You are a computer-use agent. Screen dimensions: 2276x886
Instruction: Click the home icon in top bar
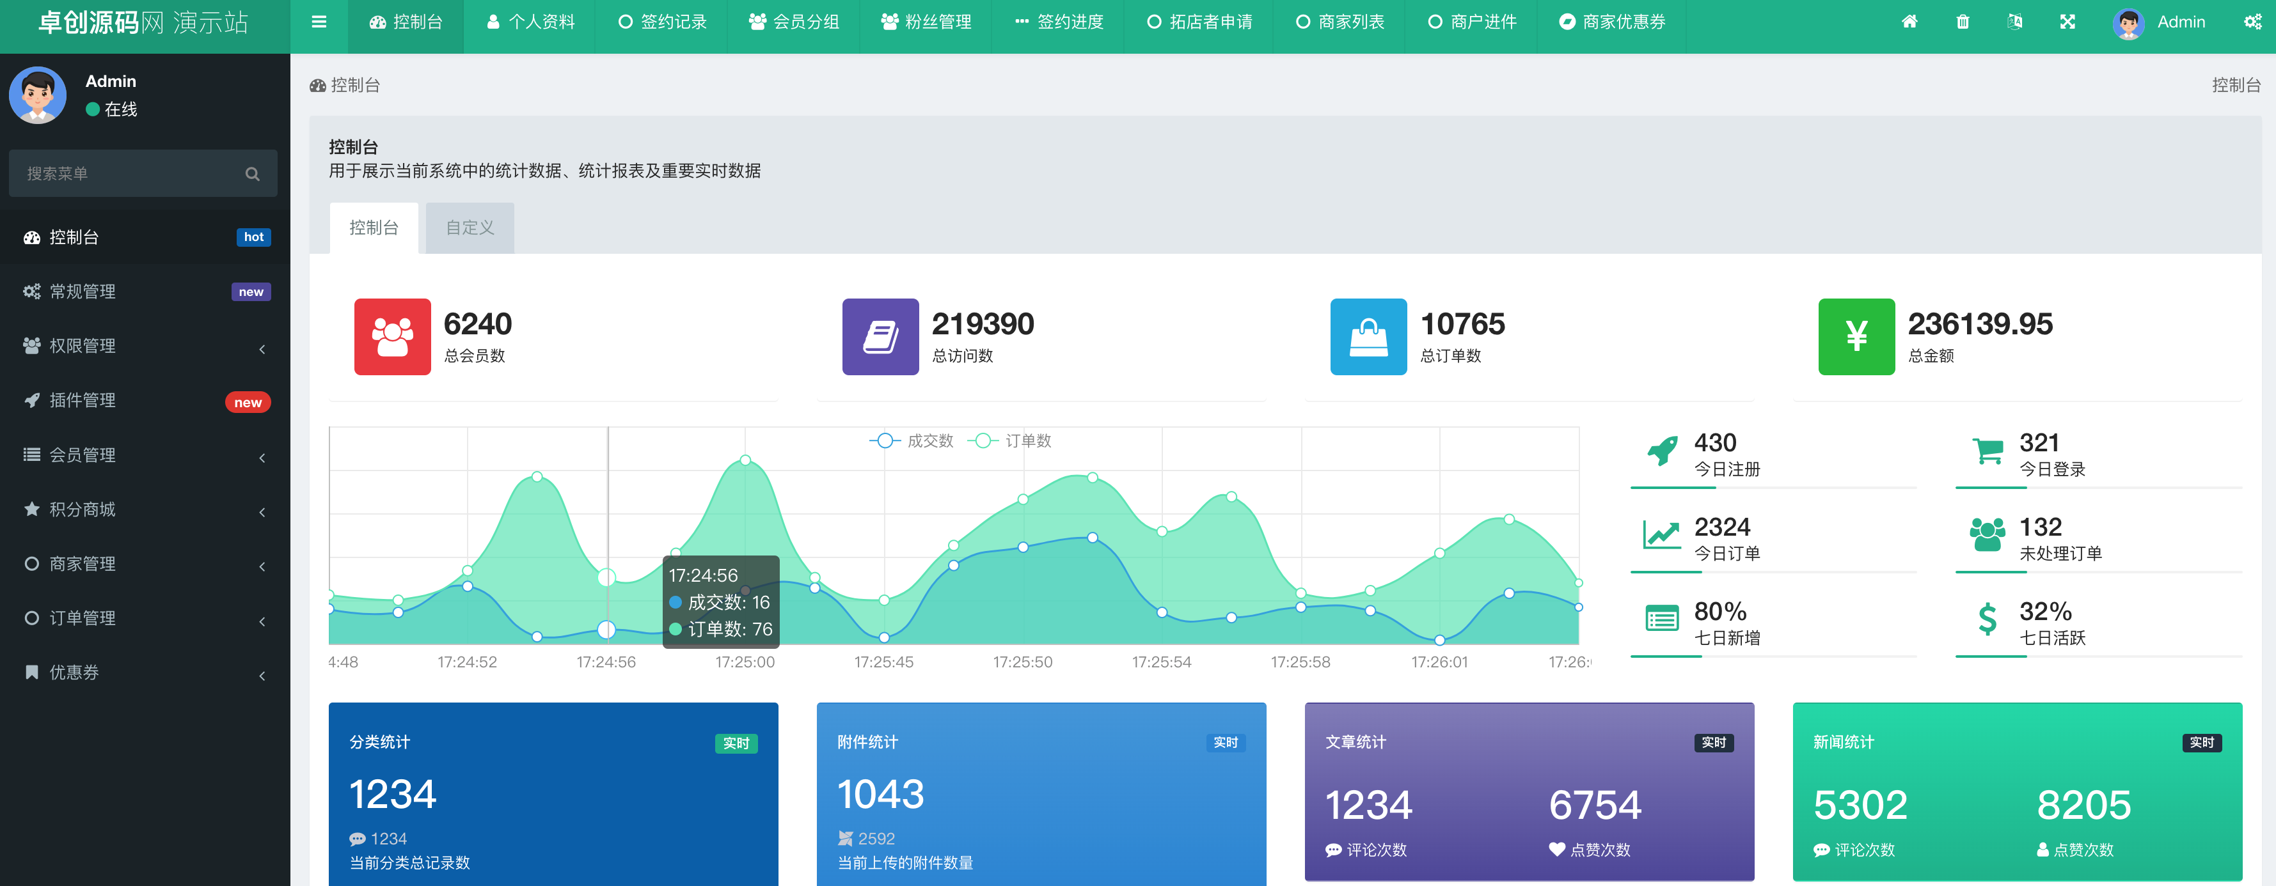click(x=1909, y=22)
